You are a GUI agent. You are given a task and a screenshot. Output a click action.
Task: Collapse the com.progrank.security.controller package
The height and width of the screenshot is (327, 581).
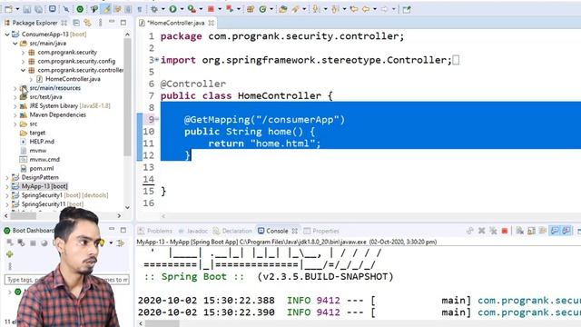point(24,70)
